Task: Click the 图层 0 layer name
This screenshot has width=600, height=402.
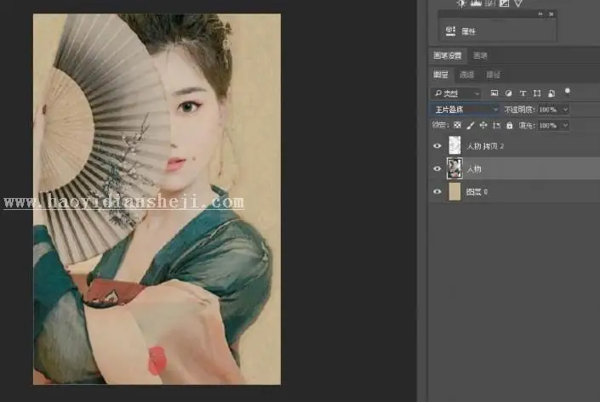Action: point(477,192)
